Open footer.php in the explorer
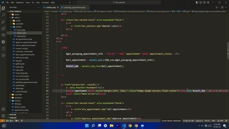This screenshot has height=129, width=229. (x=21, y=30)
